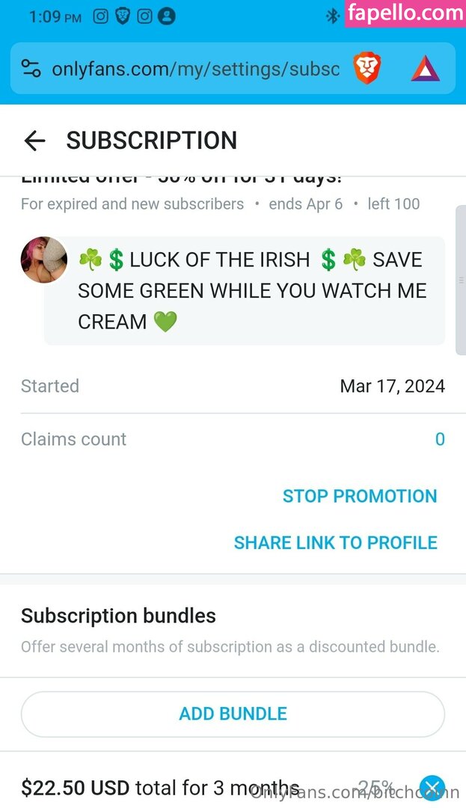Open site settings icon in address bar
This screenshot has height=808, width=466.
pos(31,69)
